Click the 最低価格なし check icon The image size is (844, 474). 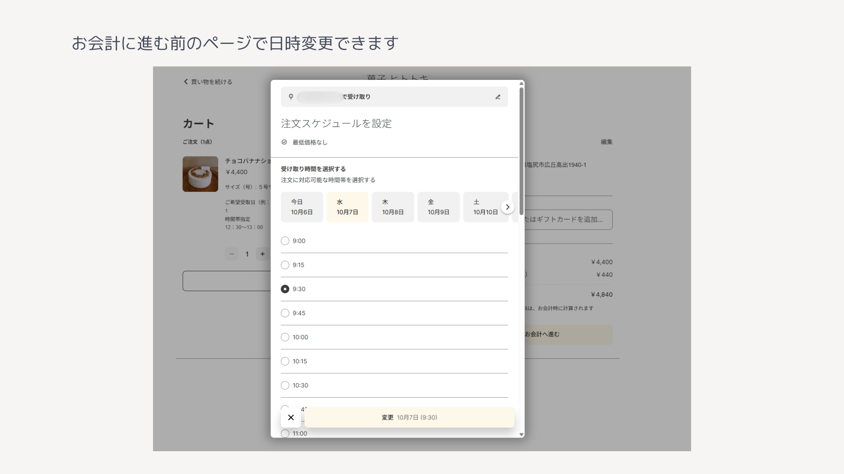point(284,142)
